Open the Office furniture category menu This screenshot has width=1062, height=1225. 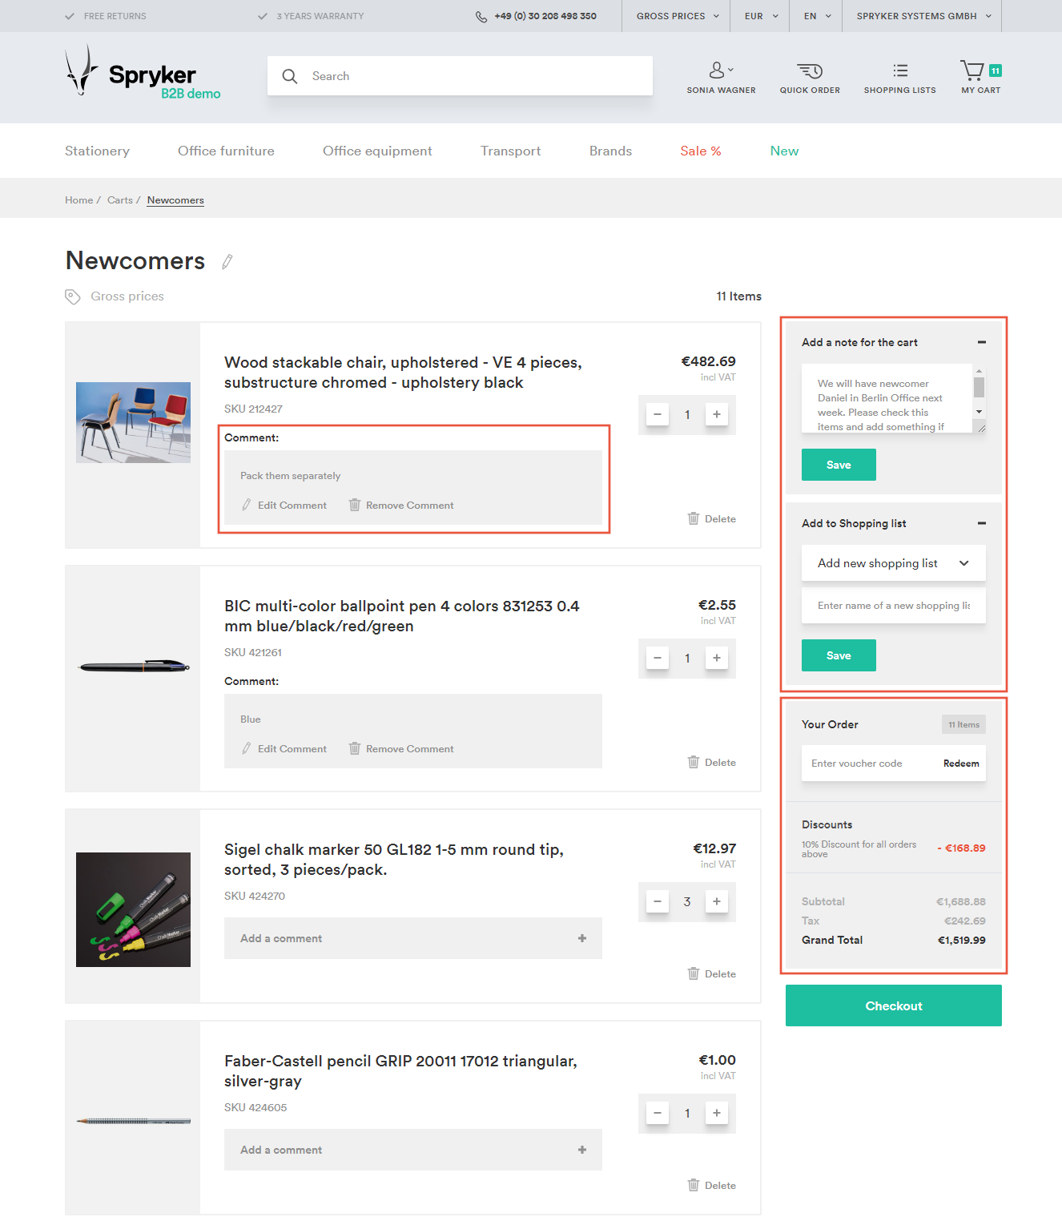[226, 151]
